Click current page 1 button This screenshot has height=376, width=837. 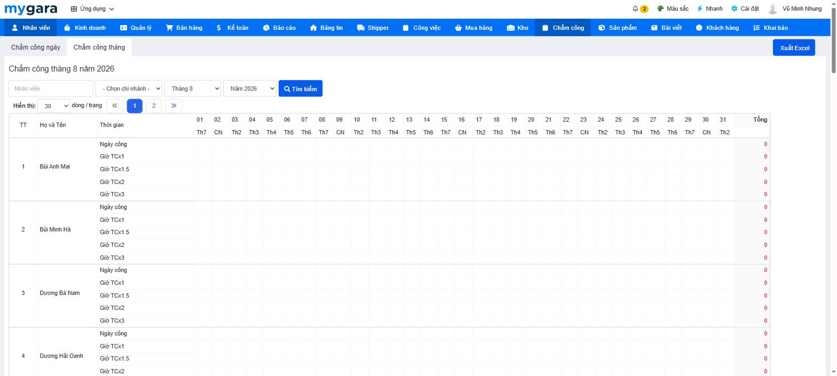click(135, 106)
